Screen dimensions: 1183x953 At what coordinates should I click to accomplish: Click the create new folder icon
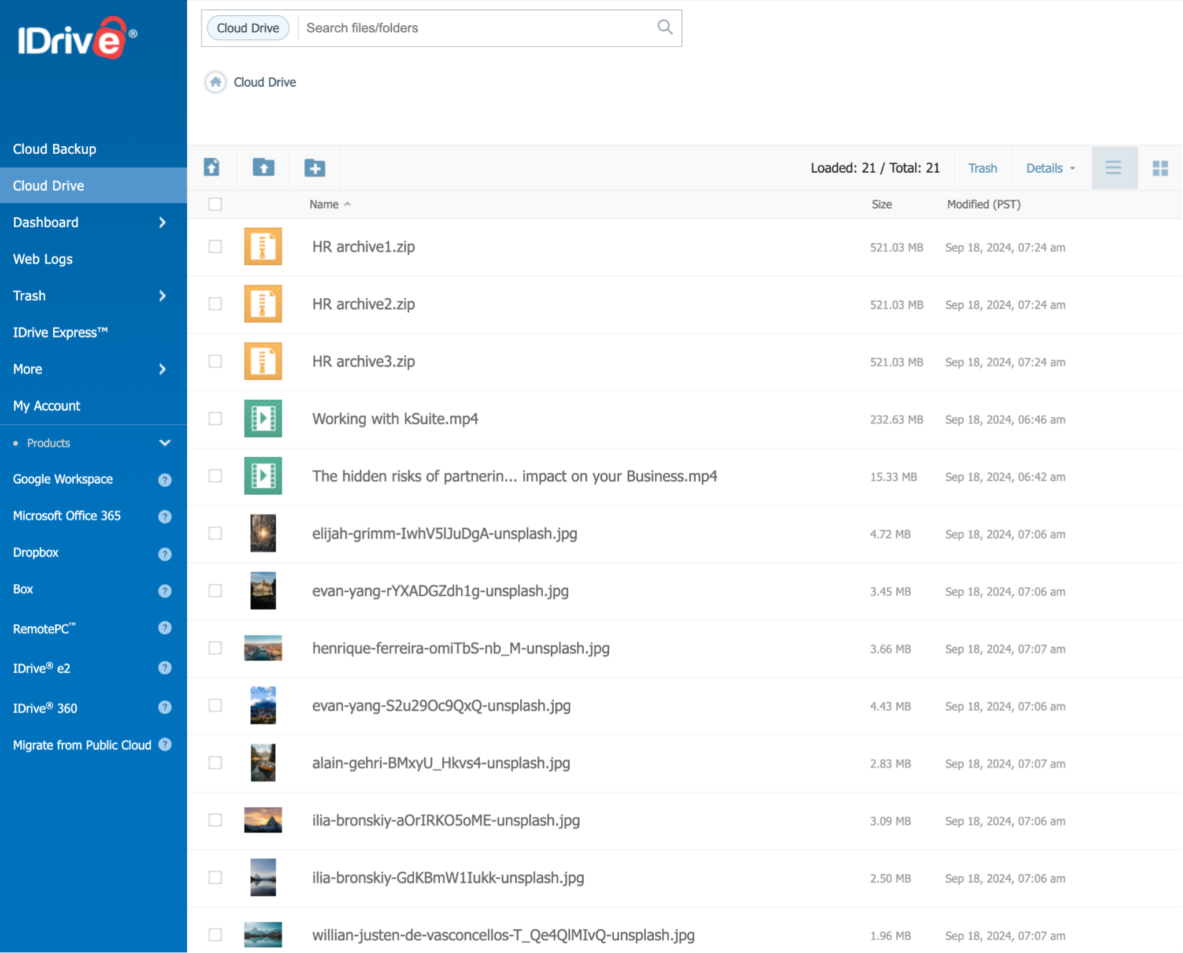pos(315,168)
